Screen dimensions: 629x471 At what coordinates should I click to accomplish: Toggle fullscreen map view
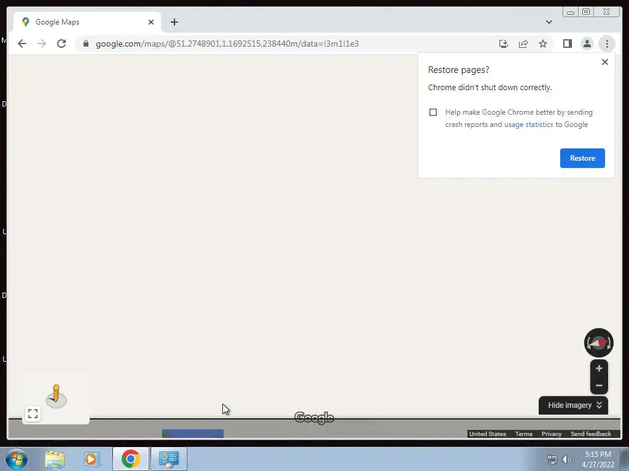point(33,413)
